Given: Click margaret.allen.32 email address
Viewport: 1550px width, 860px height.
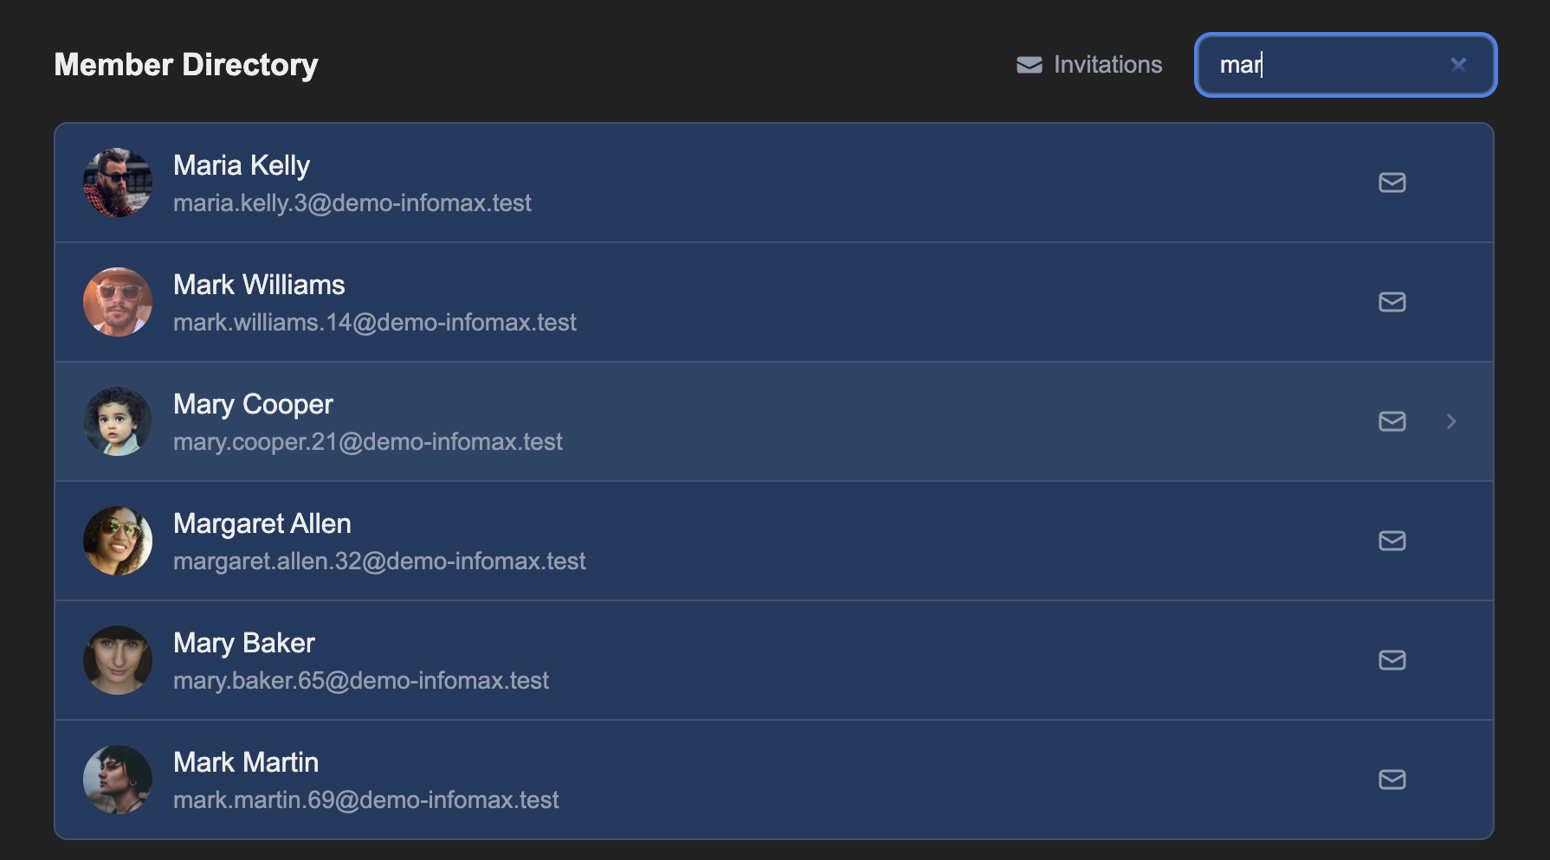Looking at the screenshot, I should tap(379, 562).
